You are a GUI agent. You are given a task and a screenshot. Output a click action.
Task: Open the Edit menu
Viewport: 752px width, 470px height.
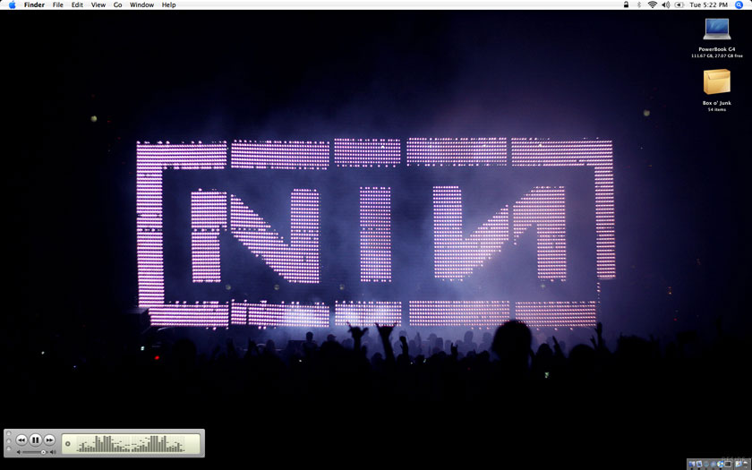[77, 4]
